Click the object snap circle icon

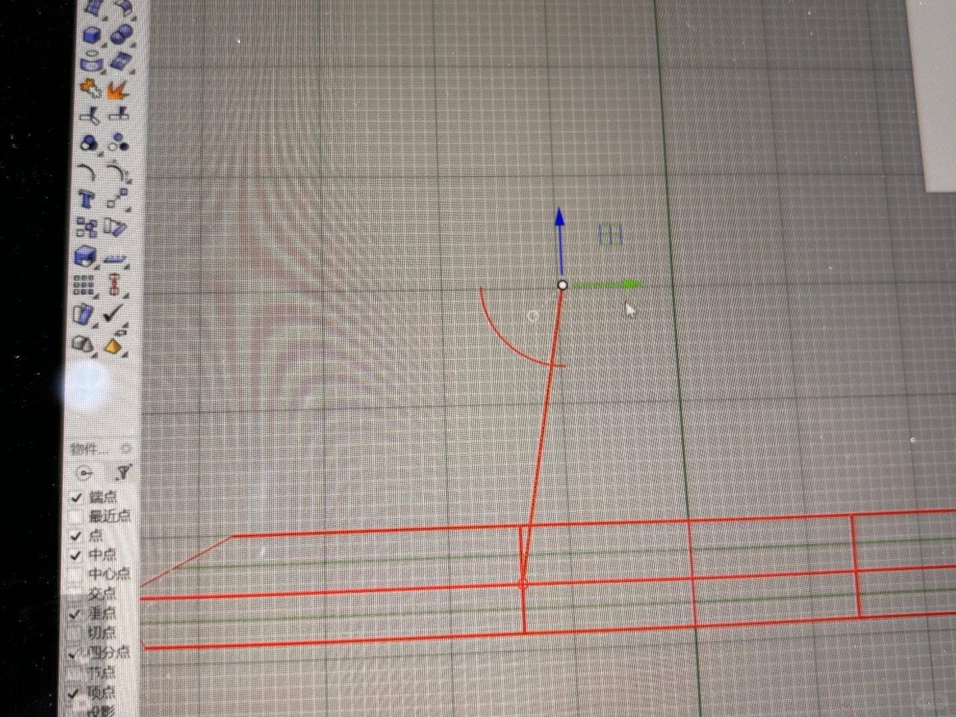84,473
